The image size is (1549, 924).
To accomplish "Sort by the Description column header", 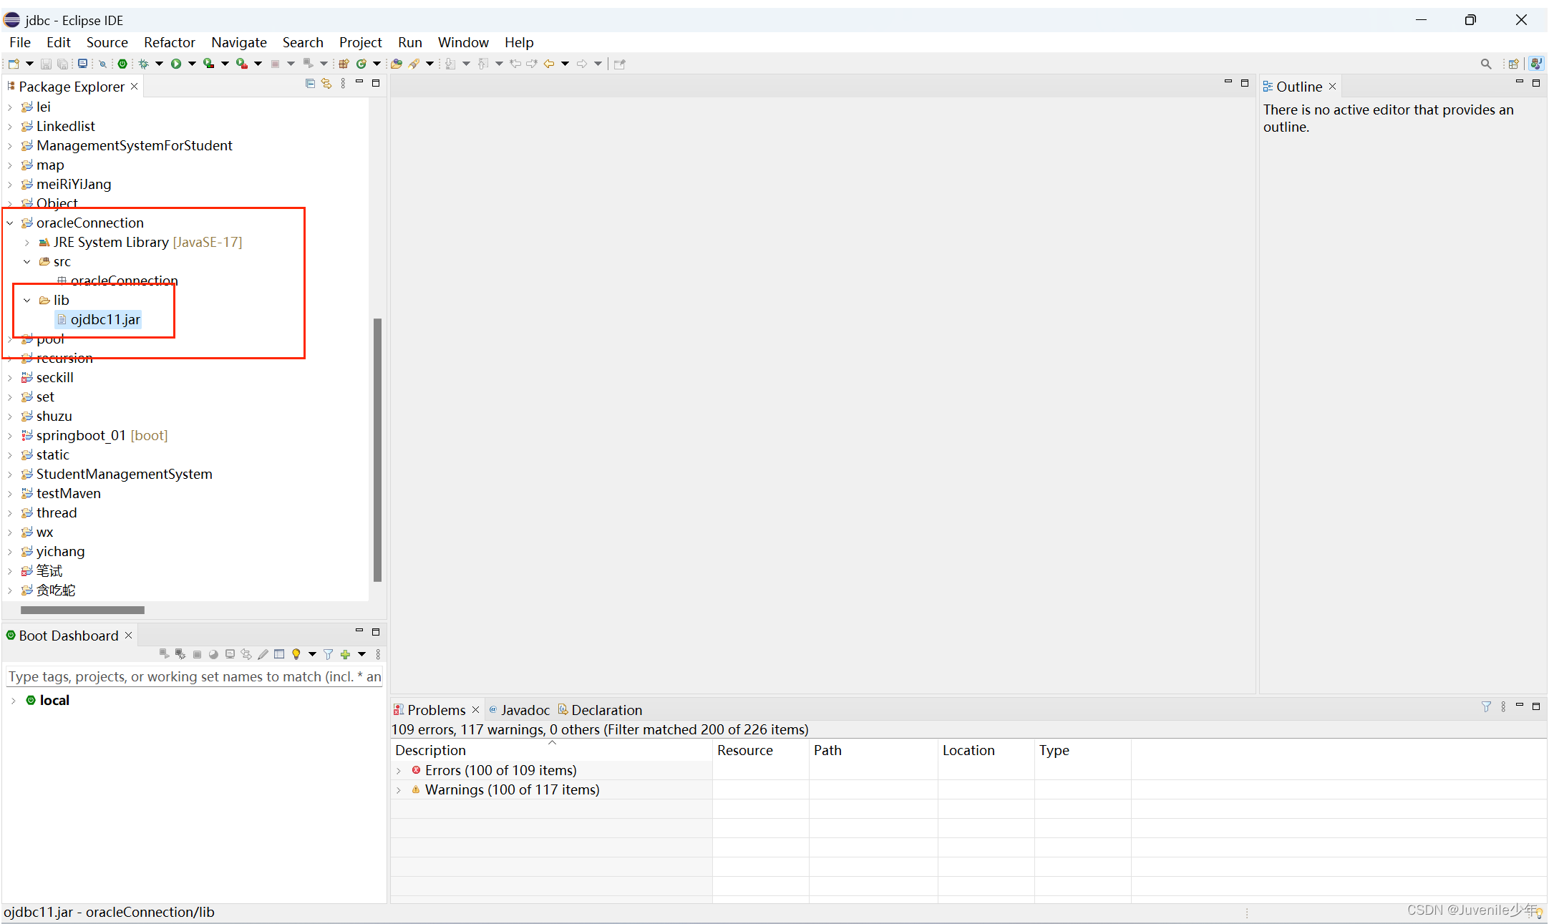I will (551, 750).
